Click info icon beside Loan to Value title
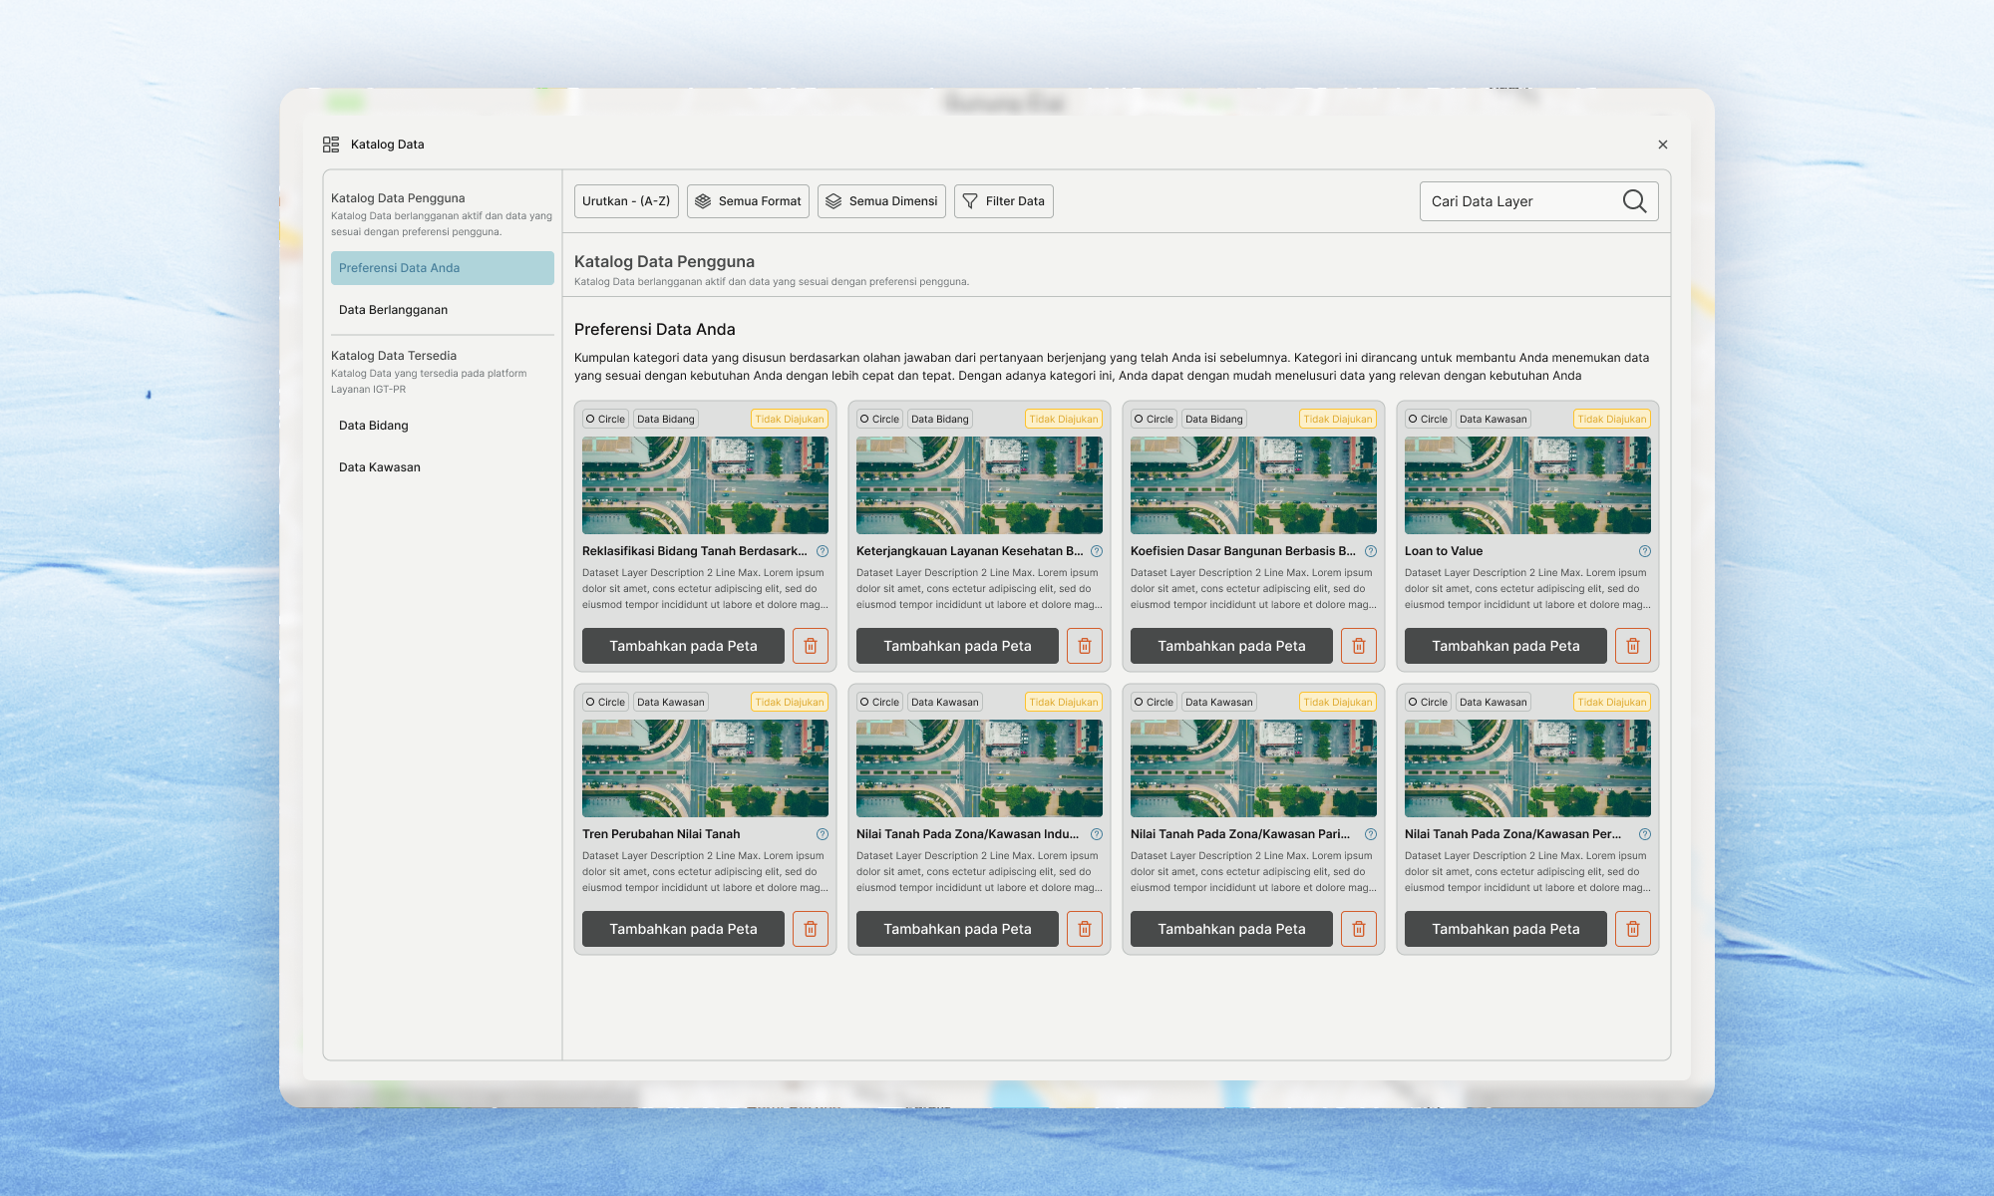 click(x=1645, y=551)
